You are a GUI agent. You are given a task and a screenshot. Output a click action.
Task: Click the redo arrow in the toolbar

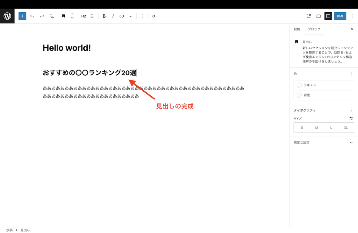pos(42,16)
